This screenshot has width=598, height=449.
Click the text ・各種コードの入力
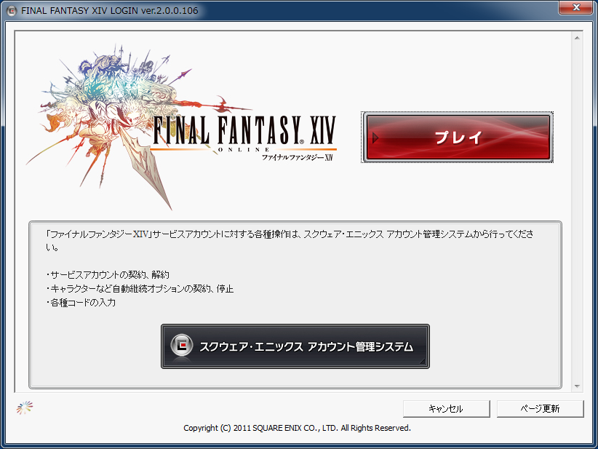[81, 303]
